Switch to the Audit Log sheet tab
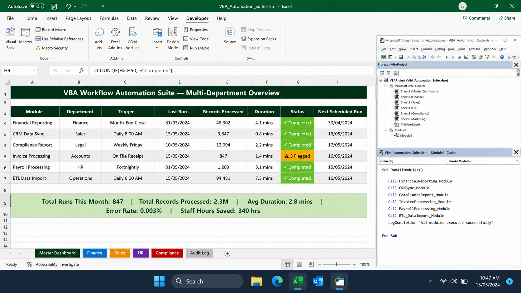The height and width of the screenshot is (293, 521). [x=199, y=253]
